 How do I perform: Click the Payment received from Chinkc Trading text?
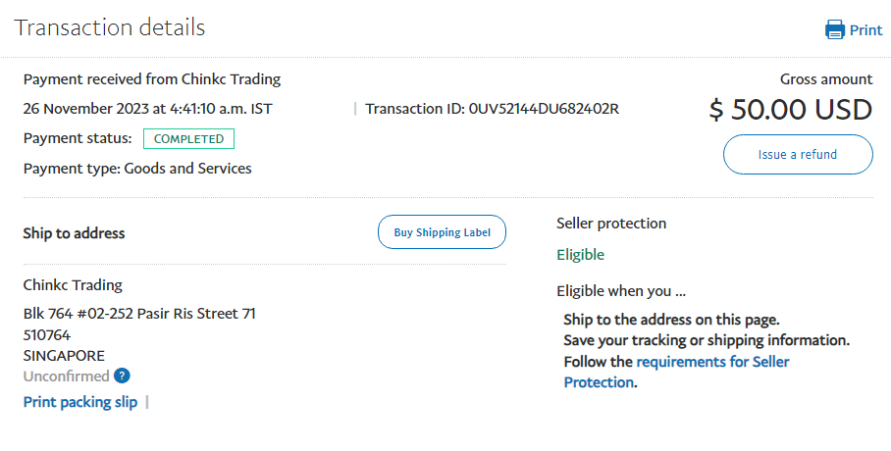click(x=152, y=79)
